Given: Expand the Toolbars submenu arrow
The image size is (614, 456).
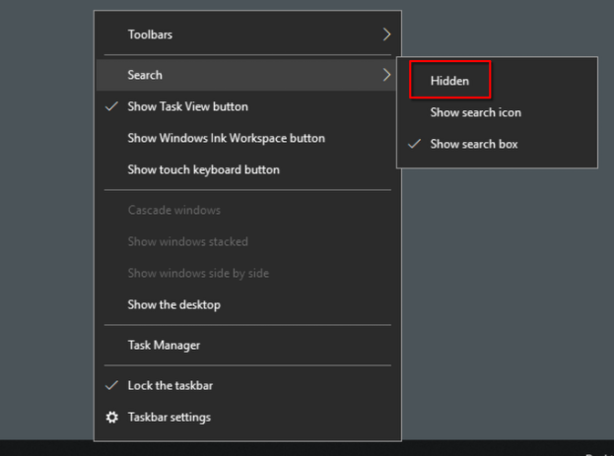Looking at the screenshot, I should (386, 34).
